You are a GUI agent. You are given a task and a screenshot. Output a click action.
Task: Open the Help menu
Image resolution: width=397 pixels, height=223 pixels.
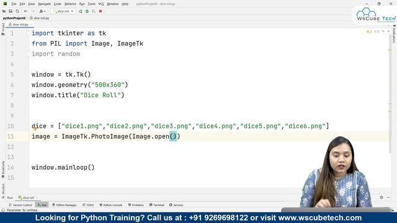point(125,4)
